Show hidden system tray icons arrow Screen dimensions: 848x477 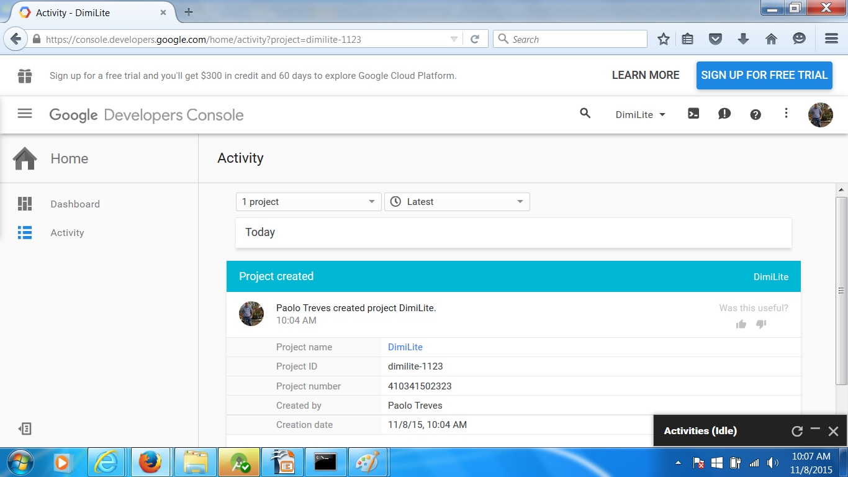(x=679, y=463)
